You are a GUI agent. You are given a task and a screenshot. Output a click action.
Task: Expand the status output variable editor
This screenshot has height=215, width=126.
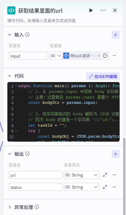tap(105, 187)
